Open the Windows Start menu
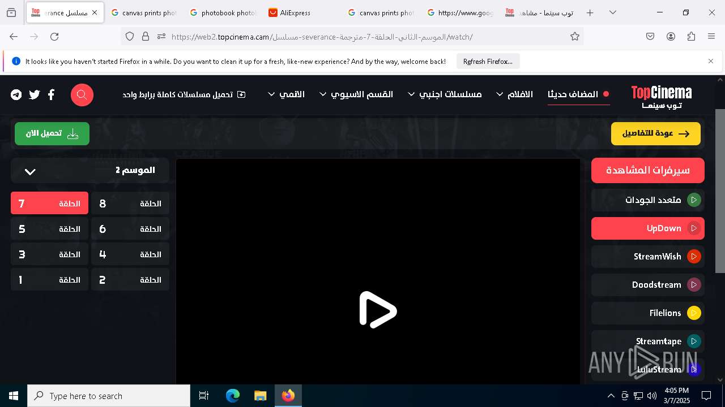This screenshot has width=725, height=407. [x=14, y=396]
